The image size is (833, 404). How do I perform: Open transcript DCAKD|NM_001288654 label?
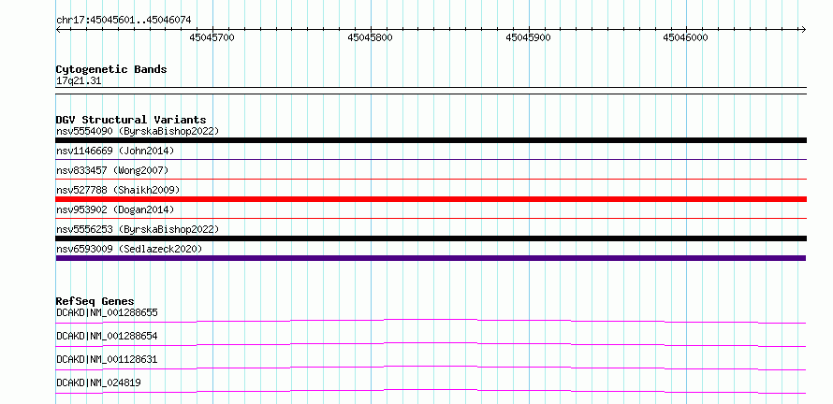[x=107, y=336]
